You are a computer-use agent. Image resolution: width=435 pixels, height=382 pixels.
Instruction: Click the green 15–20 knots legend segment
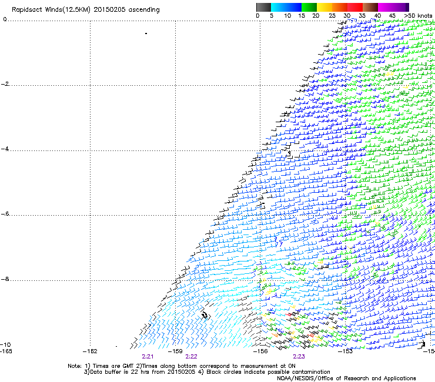click(309, 7)
